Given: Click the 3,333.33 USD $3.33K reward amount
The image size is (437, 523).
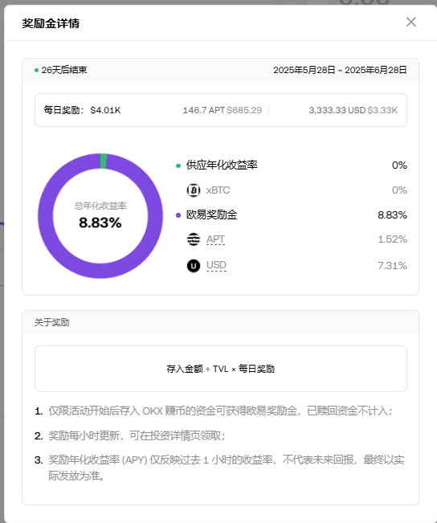Looking at the screenshot, I should tap(353, 110).
